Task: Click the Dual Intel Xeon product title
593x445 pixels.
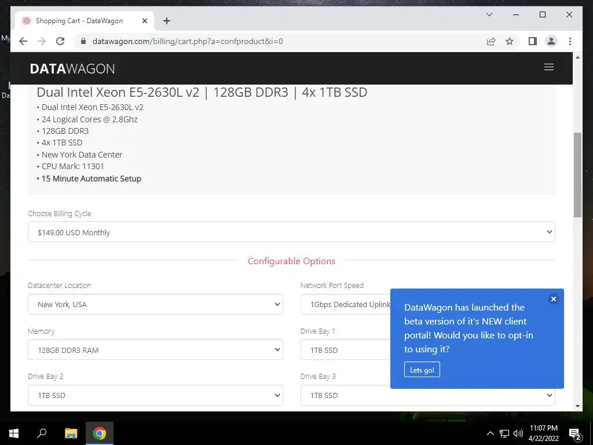Action: tap(202, 92)
